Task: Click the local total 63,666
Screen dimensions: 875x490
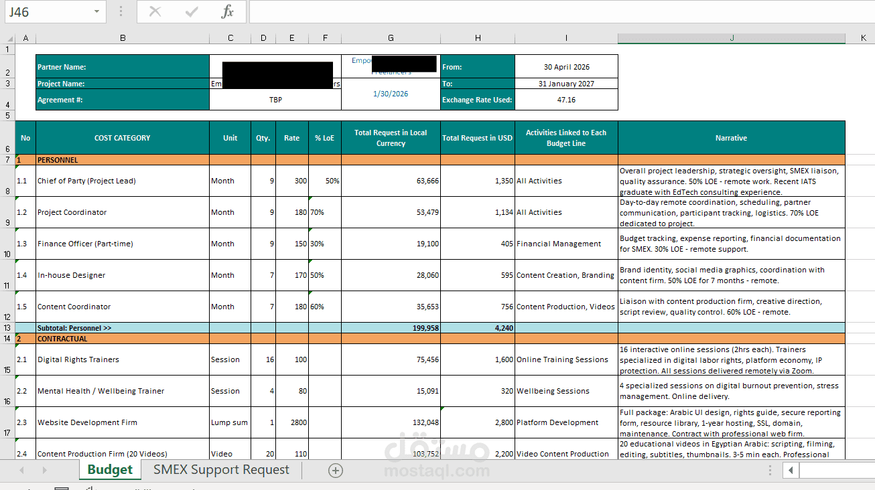Action: click(391, 181)
